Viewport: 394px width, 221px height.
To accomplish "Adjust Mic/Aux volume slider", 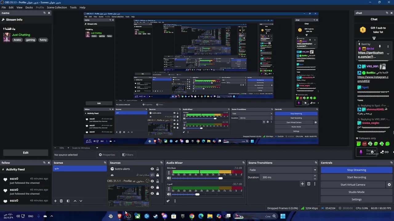I will [x=220, y=178].
